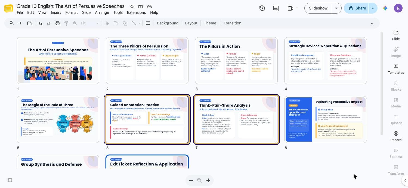408x188 pixels.
Task: Select slide 1 The Art of Persuasive Speeches
Action: [58, 60]
